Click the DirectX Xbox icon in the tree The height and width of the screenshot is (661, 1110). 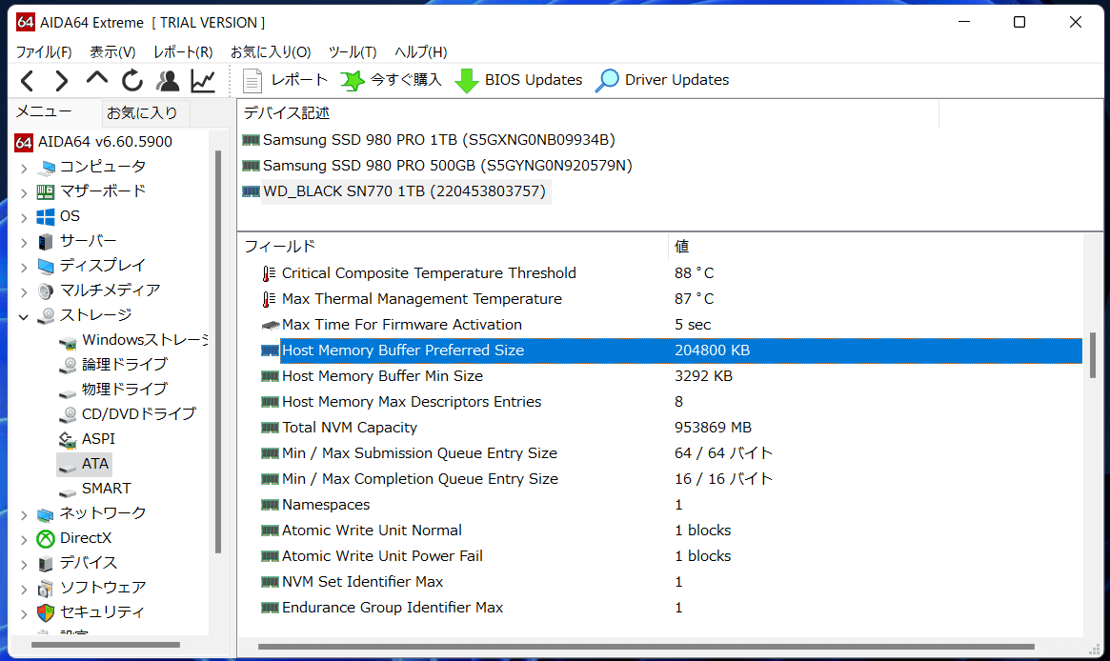click(x=46, y=538)
